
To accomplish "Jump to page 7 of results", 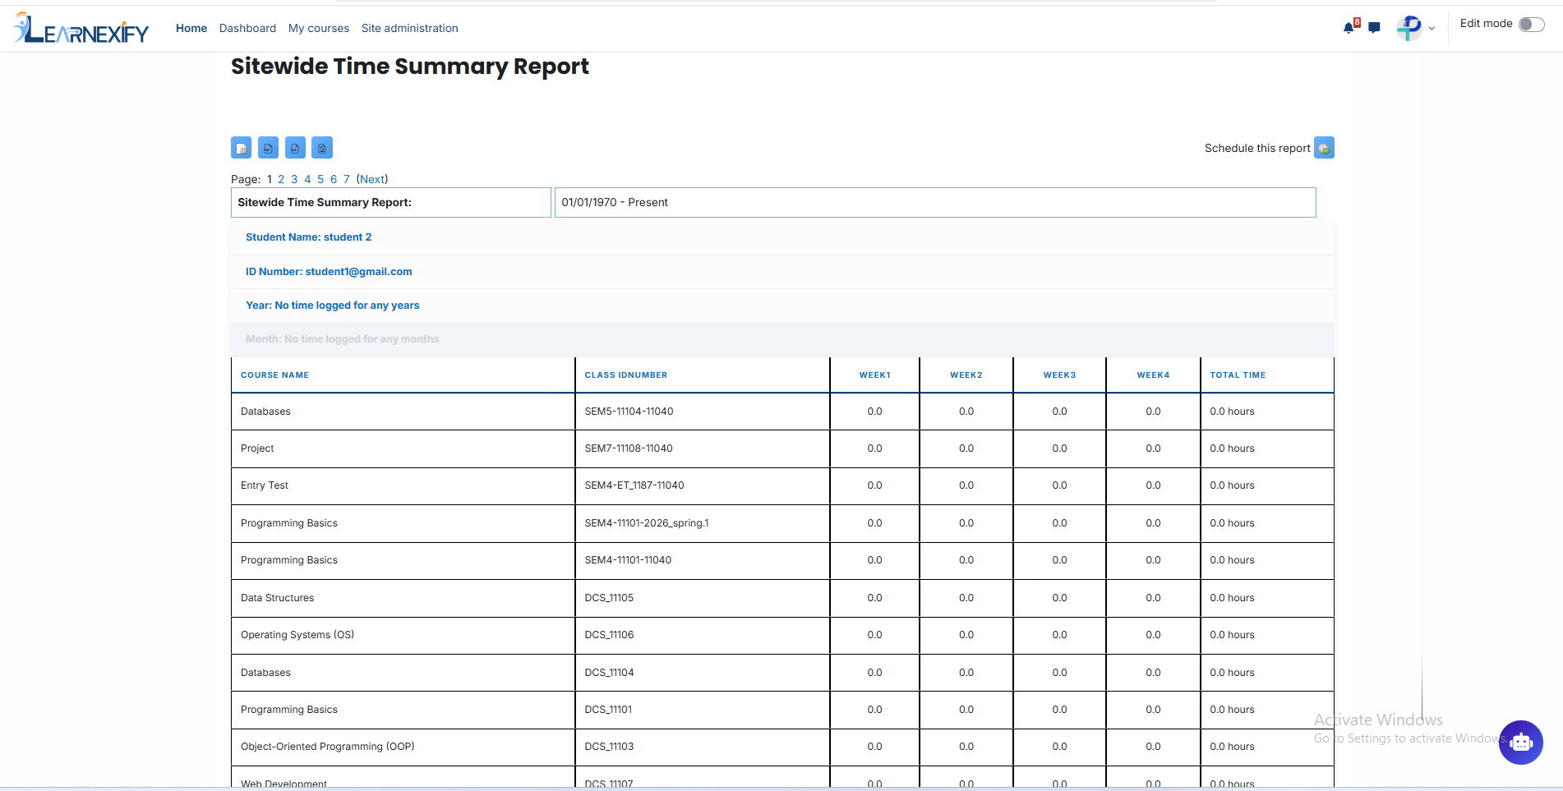I will 347,179.
